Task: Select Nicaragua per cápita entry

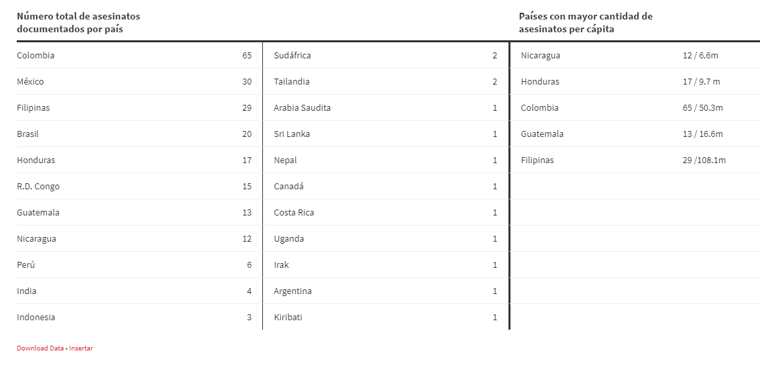Action: pyautogui.click(x=541, y=56)
